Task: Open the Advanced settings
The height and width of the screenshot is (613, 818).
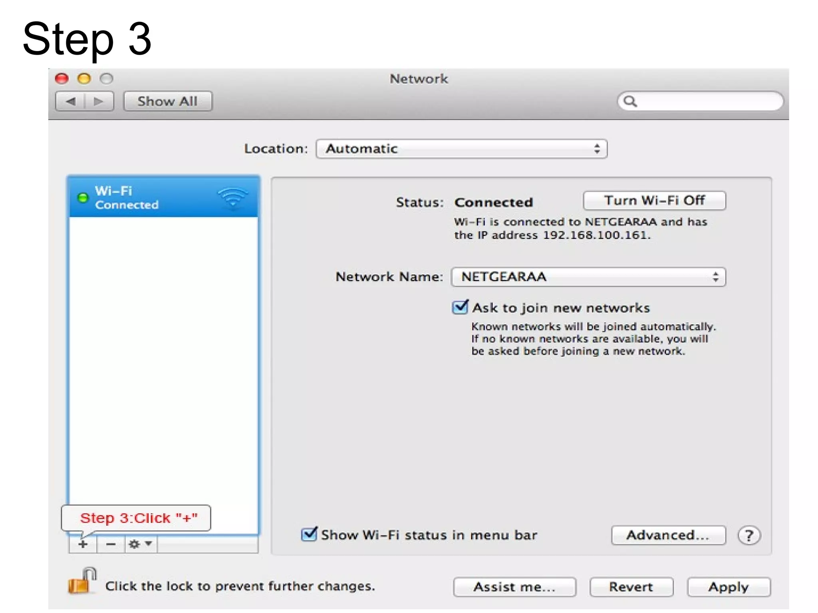Action: [x=668, y=535]
